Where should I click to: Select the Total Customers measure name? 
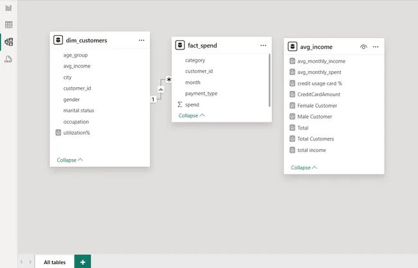(316, 138)
